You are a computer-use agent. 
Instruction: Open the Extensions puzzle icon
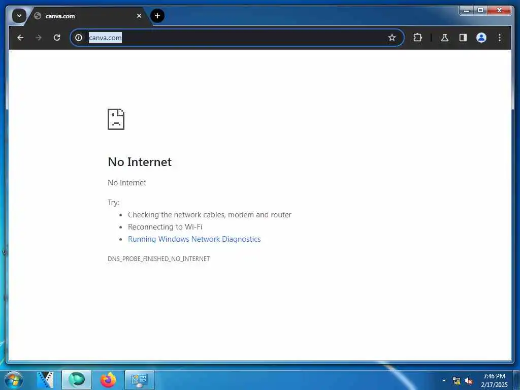click(417, 38)
